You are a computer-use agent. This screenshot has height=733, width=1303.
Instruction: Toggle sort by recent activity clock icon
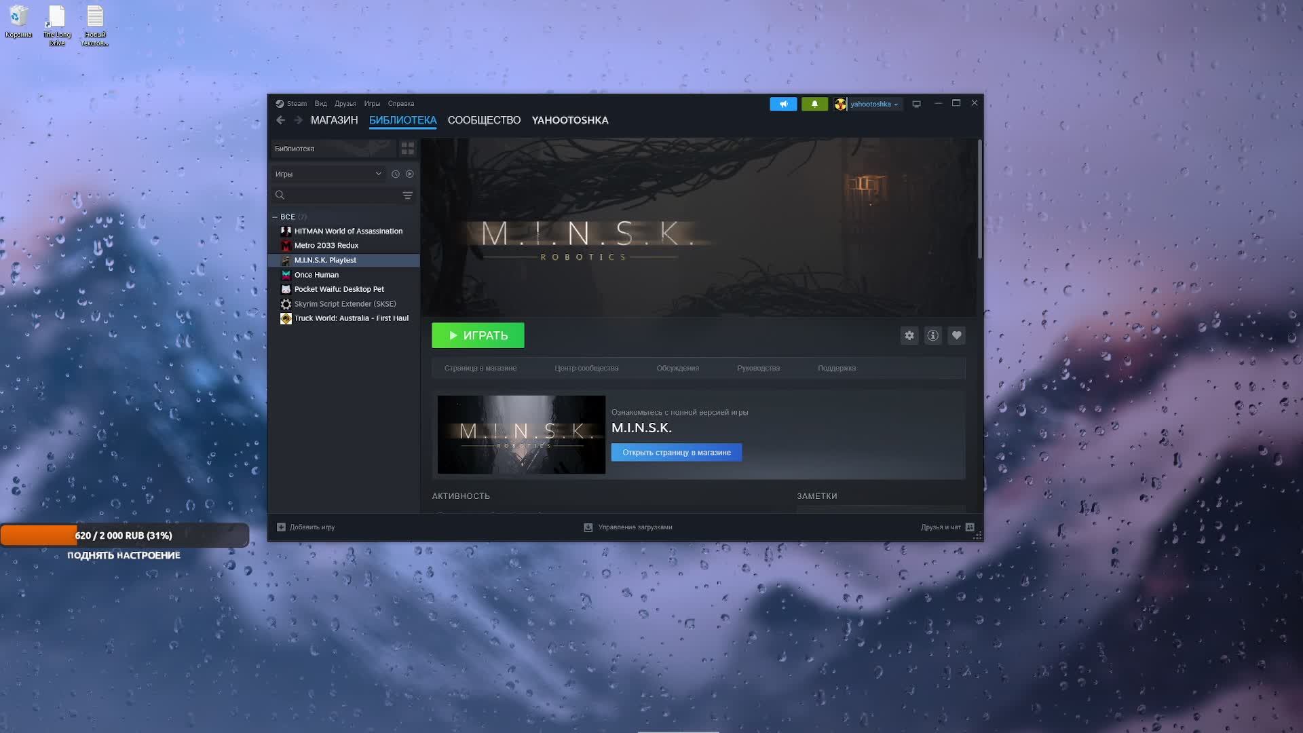396,174
